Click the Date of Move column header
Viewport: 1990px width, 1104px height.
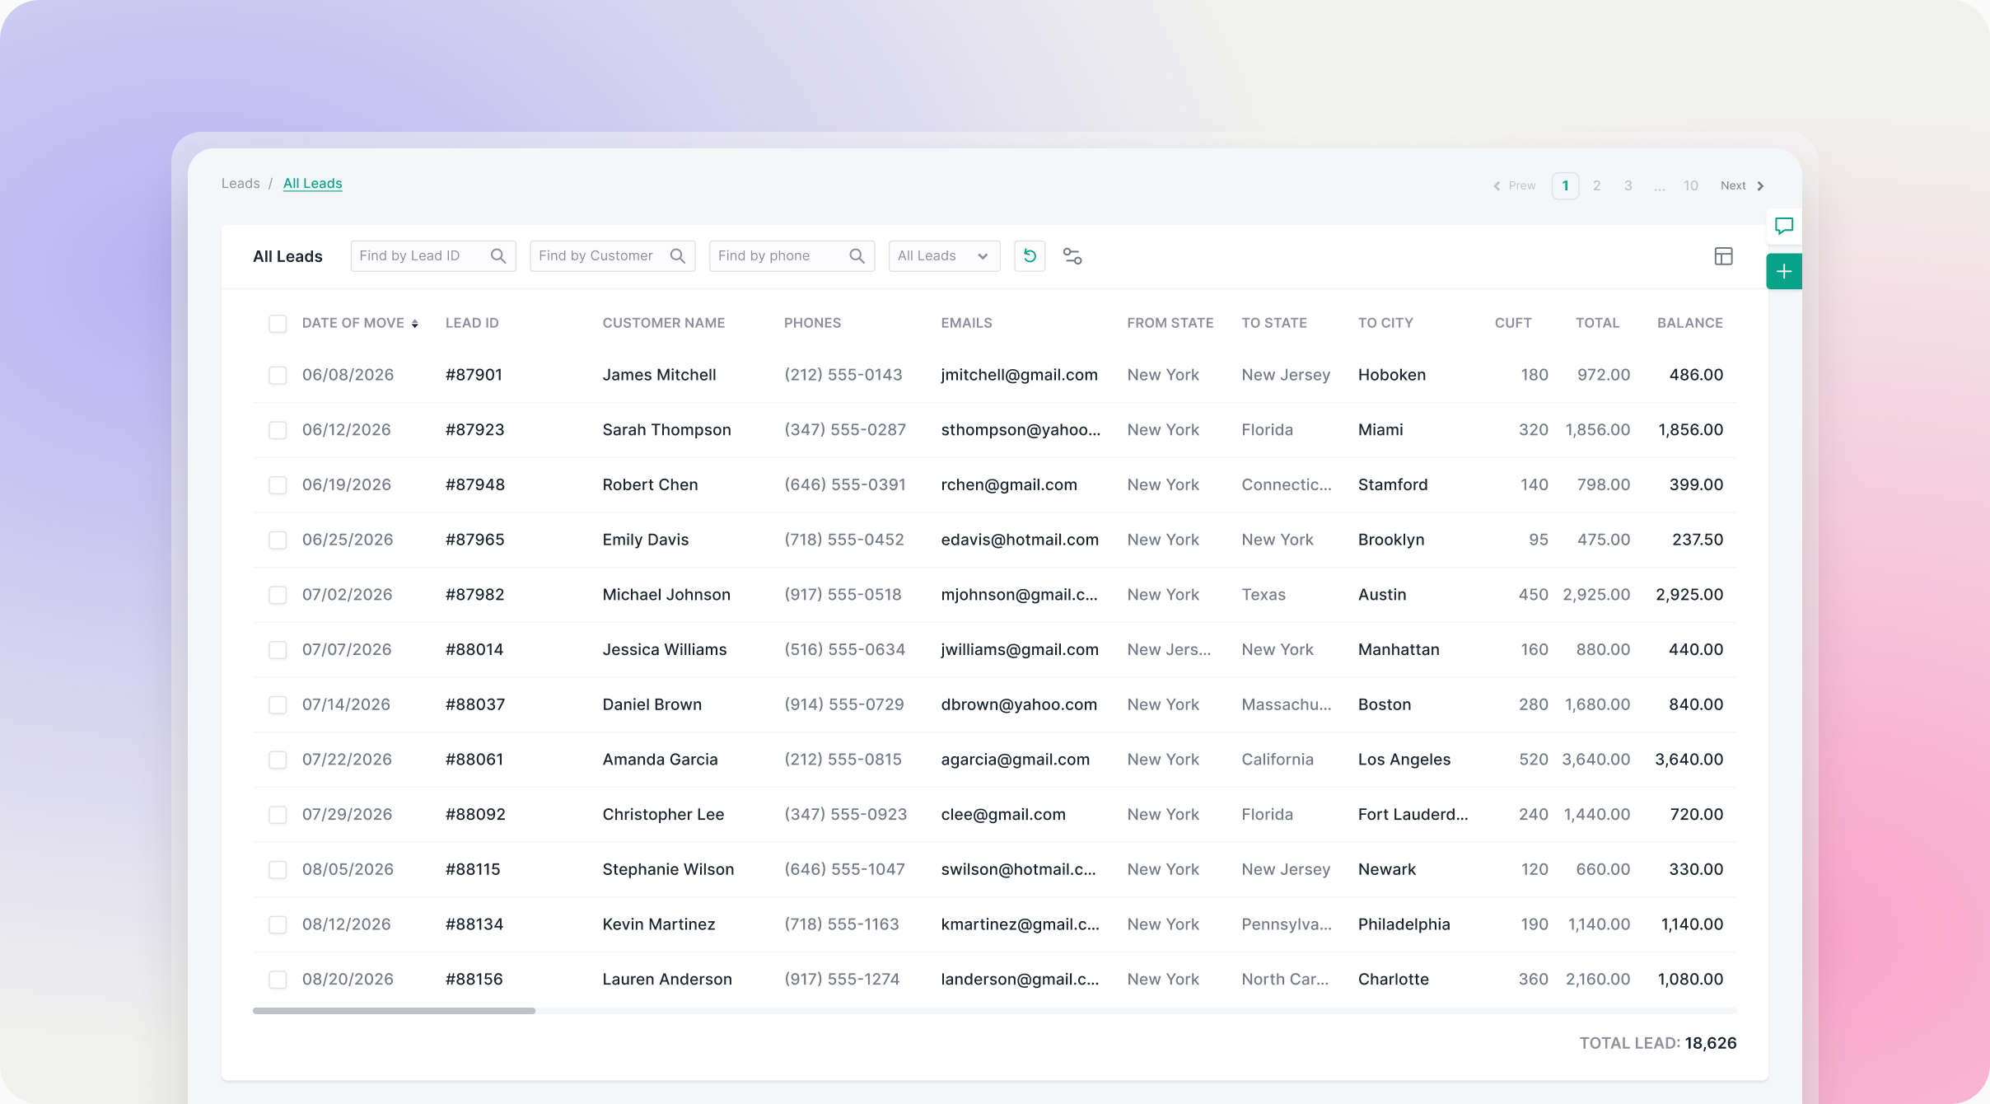point(353,323)
